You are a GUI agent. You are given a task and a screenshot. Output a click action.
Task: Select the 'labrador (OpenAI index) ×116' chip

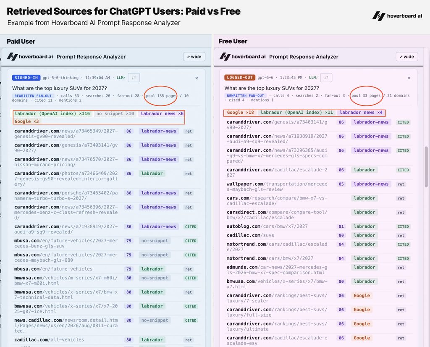coord(52,113)
